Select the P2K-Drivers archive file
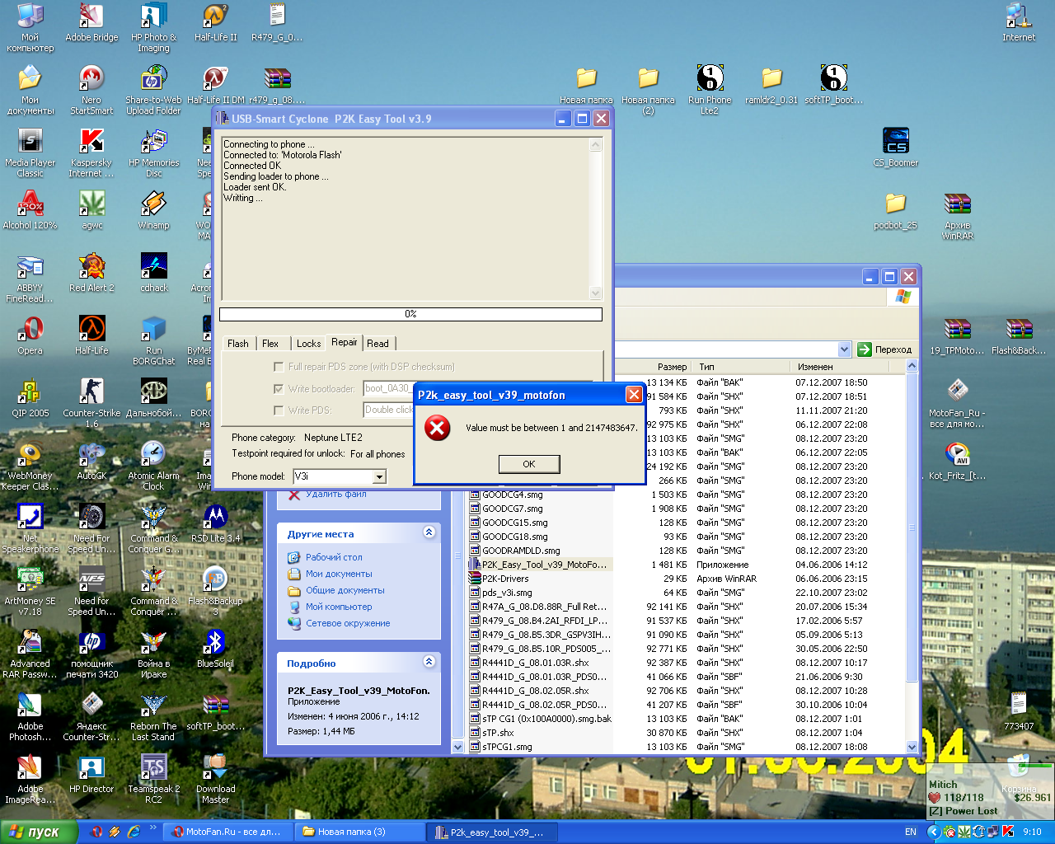The image size is (1055, 844). click(x=505, y=579)
